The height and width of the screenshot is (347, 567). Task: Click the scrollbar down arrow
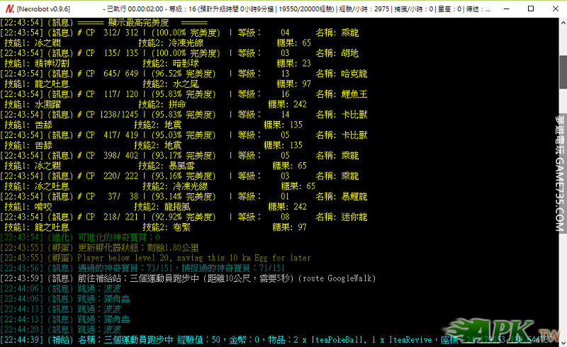click(563, 342)
